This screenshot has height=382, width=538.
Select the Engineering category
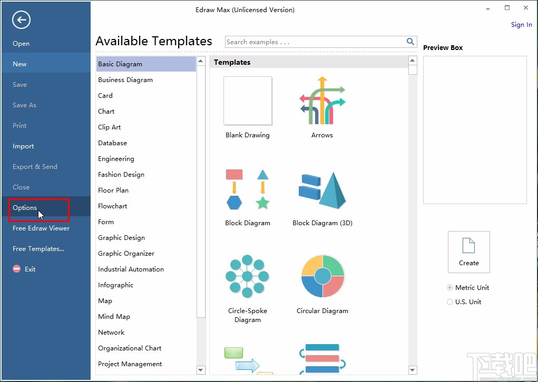[146, 158]
